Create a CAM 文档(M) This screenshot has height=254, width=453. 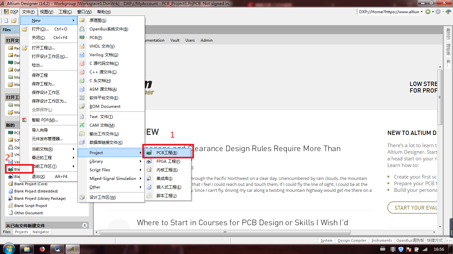tap(111, 125)
